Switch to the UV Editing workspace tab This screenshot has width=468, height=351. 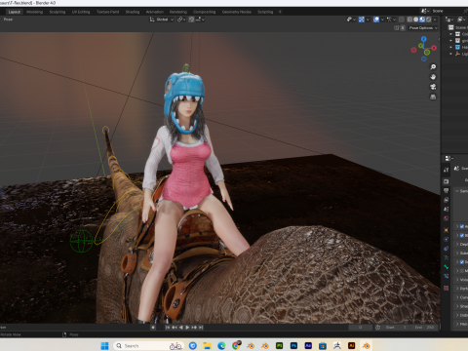pyautogui.click(x=81, y=12)
